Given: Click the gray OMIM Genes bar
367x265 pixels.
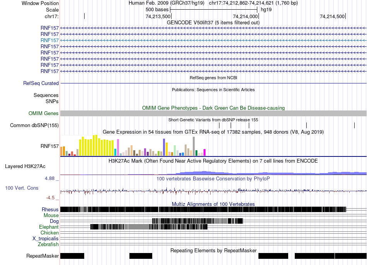Looking at the screenshot, I should tap(214, 113).
